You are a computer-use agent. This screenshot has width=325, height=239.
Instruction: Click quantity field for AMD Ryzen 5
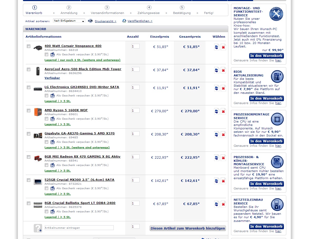[135, 111]
